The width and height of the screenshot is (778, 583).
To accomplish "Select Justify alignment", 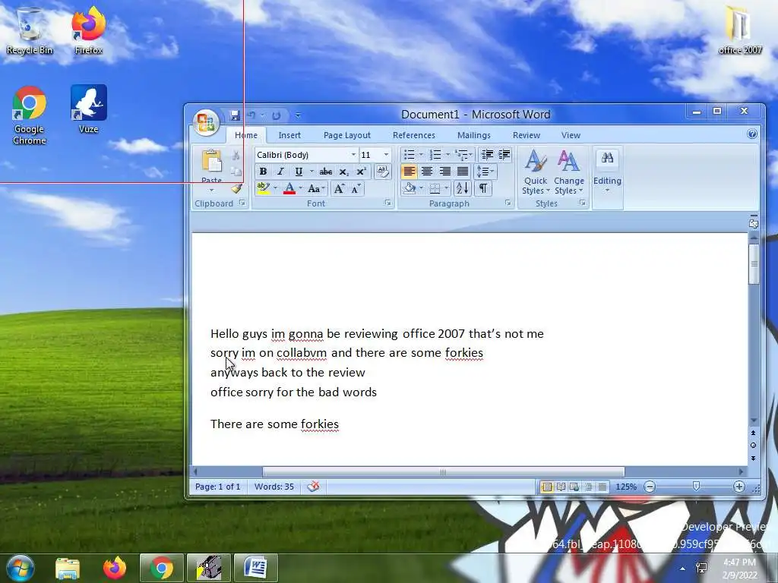I will click(x=463, y=172).
